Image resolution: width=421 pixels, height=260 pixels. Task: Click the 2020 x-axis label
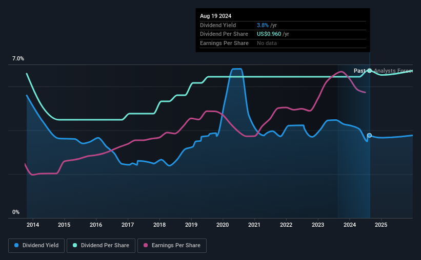[x=223, y=225]
